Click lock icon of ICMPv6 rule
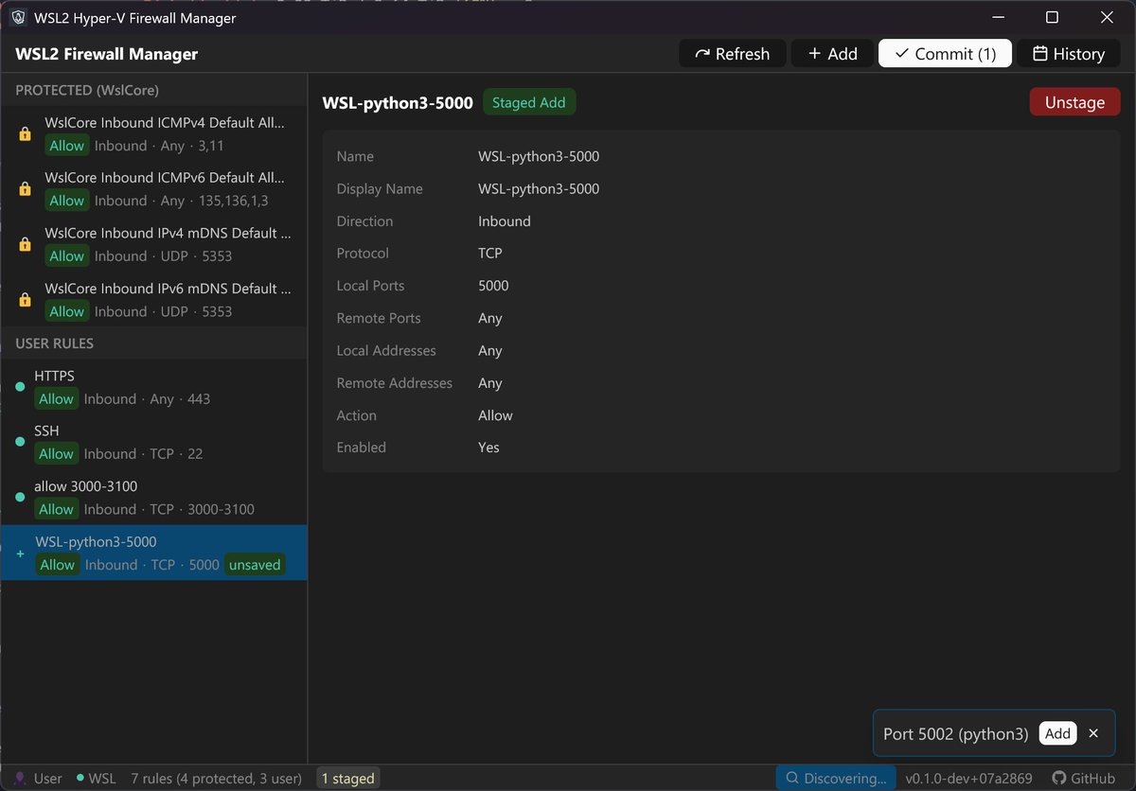The width and height of the screenshot is (1136, 791). [26, 189]
